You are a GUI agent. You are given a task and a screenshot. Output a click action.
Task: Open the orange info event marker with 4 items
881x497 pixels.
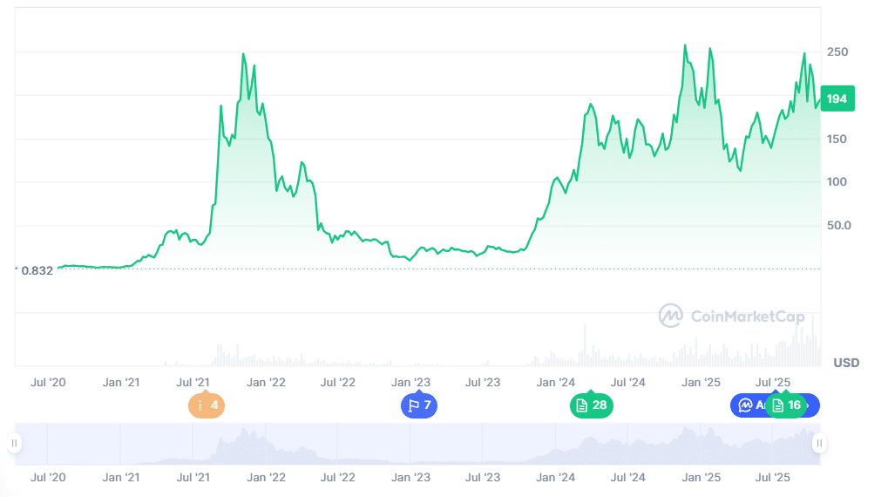pyautogui.click(x=207, y=405)
